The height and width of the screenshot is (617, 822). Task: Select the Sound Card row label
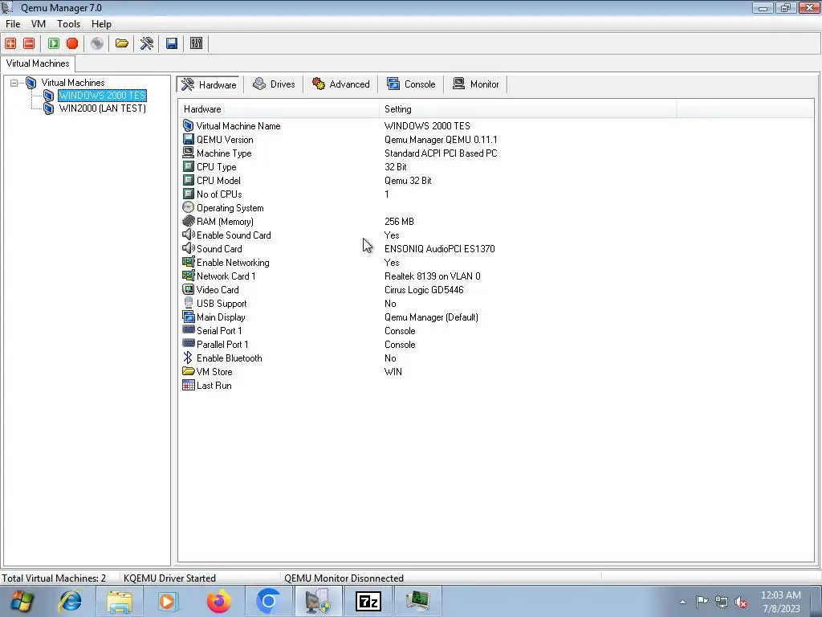219,249
